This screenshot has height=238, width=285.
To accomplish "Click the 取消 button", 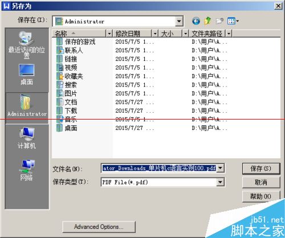I will tap(261, 182).
